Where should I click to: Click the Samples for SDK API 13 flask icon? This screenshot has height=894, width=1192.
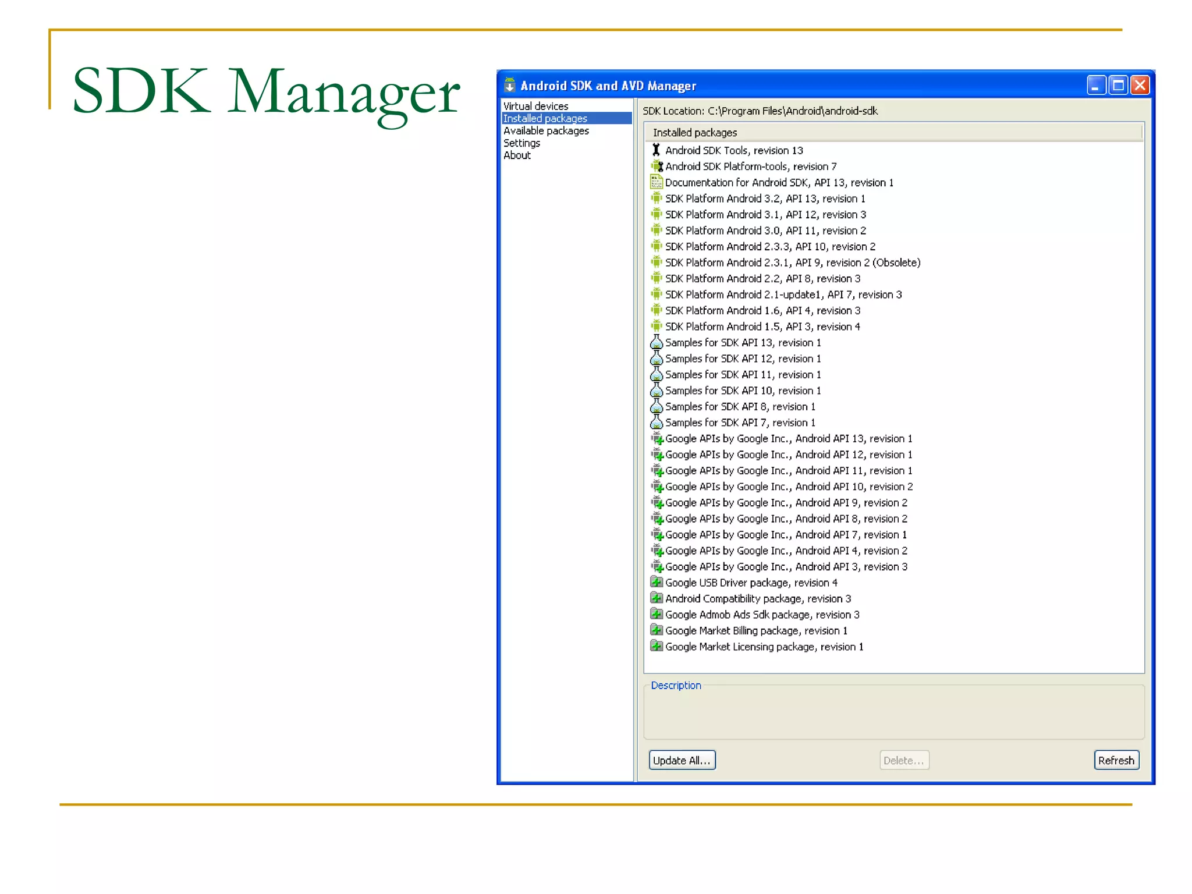(657, 342)
